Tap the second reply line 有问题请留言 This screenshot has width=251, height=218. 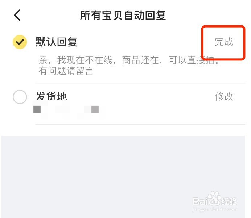tap(66, 71)
